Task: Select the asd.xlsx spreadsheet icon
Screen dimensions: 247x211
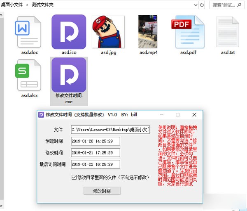Action: (29, 75)
